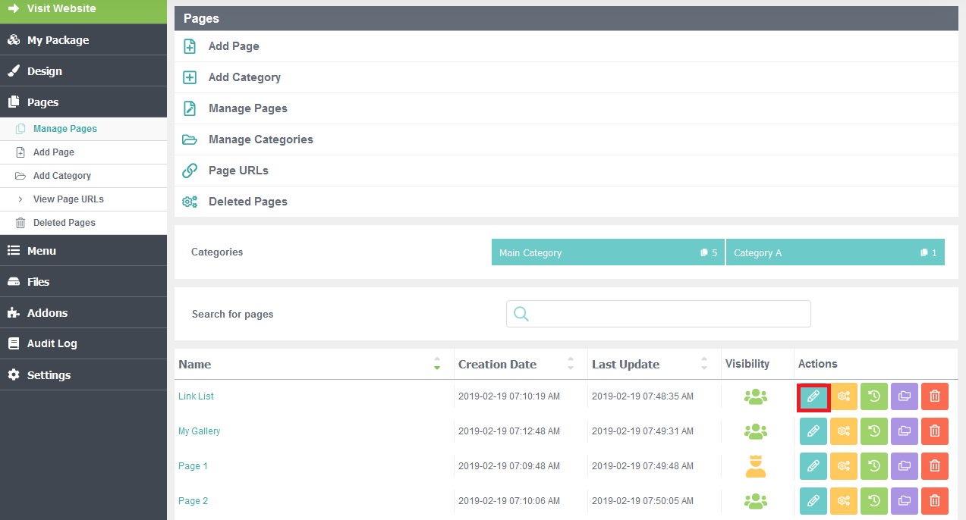Open the Link List page name link
The image size is (966, 520).
[x=196, y=396]
